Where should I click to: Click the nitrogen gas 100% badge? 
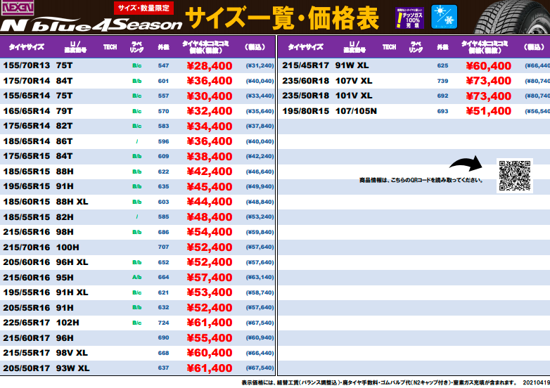pos(407,18)
